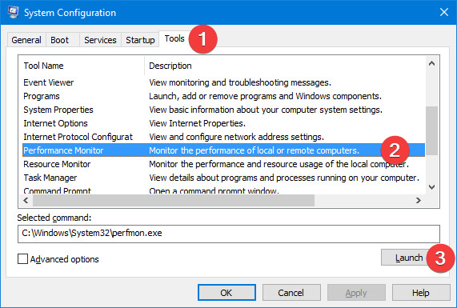457x308 pixels.
Task: Click the horizontal scroll left arrow
Action: click(x=26, y=201)
